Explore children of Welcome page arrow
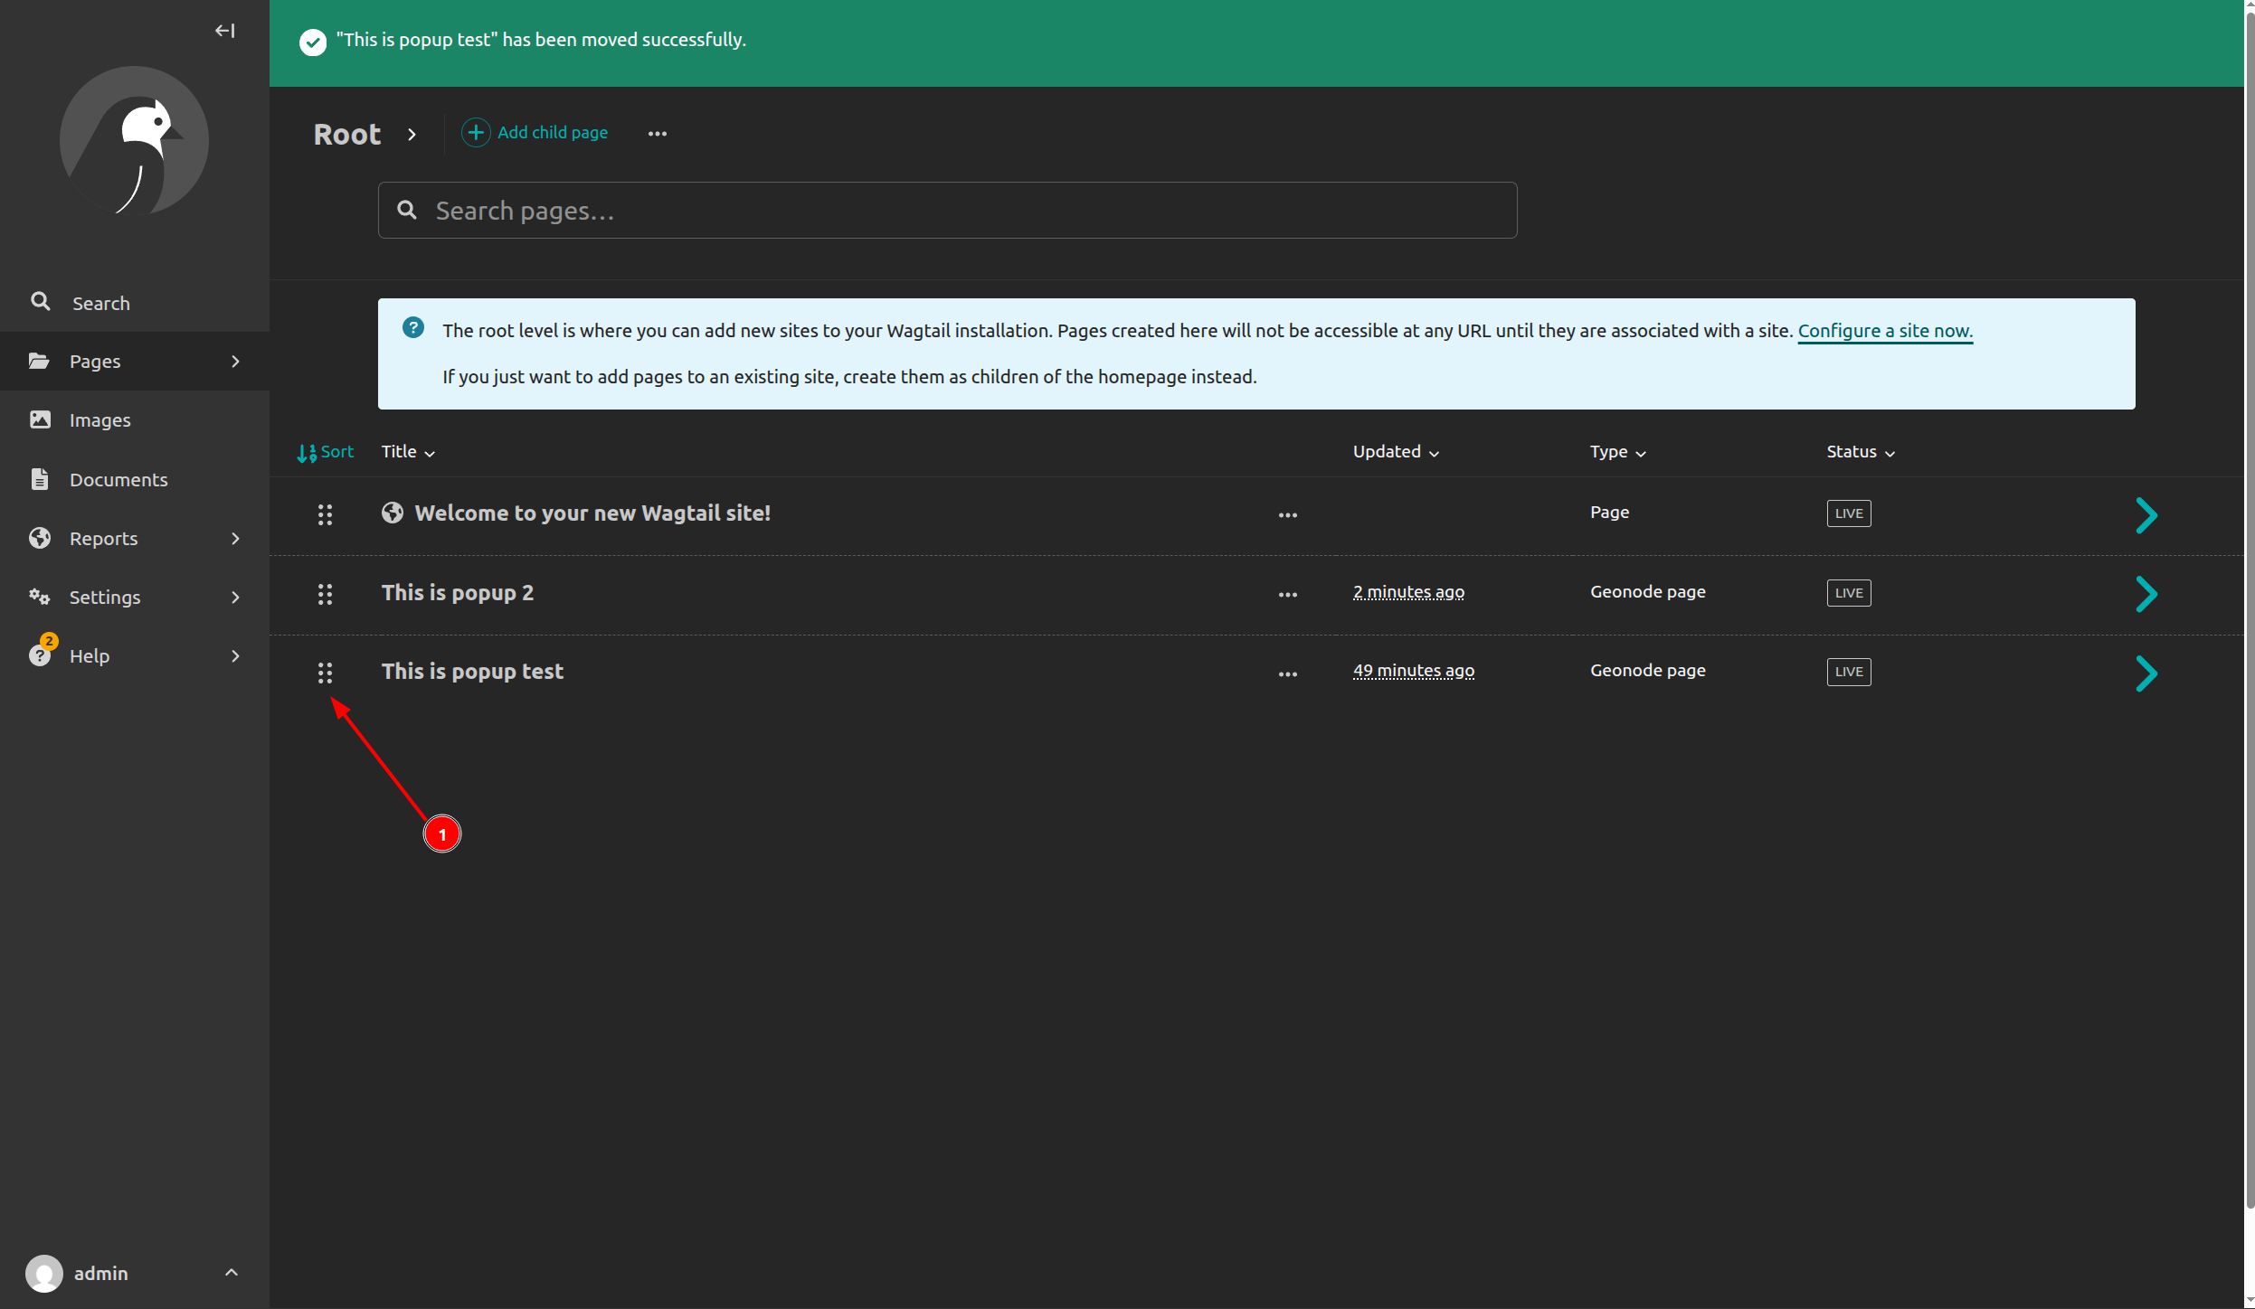The height and width of the screenshot is (1309, 2255). click(x=2146, y=515)
